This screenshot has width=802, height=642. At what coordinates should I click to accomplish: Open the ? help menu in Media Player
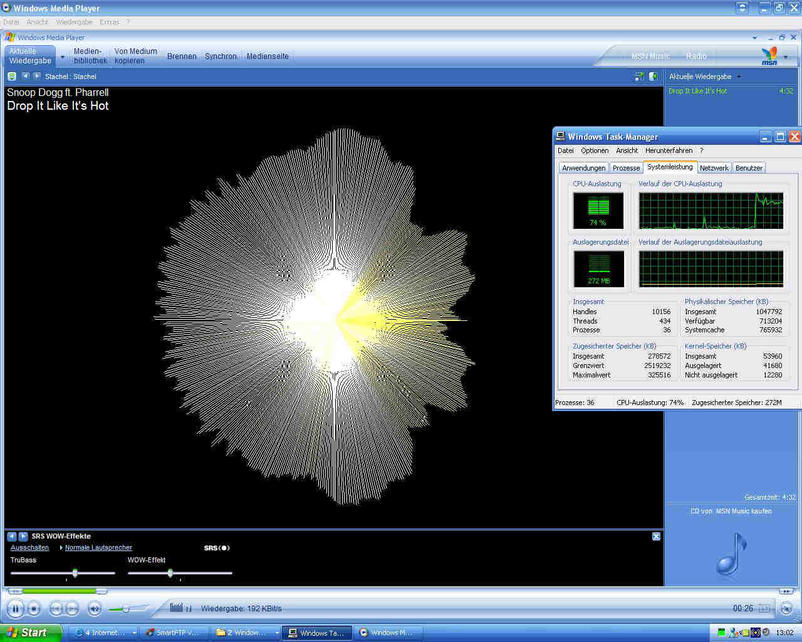click(128, 22)
